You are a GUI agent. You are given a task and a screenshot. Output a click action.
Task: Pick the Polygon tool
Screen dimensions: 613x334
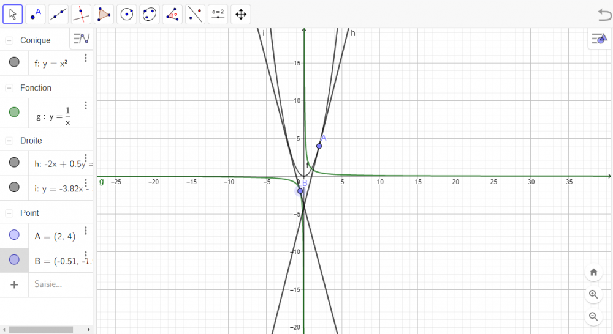click(104, 14)
